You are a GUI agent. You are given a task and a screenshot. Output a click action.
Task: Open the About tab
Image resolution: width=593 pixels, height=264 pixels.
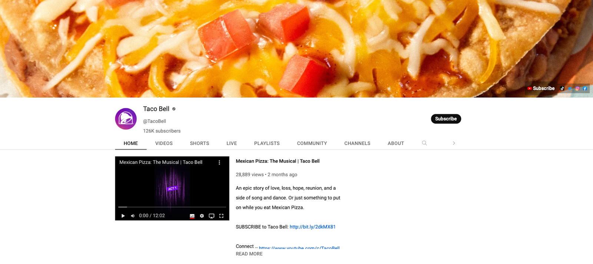pyautogui.click(x=396, y=143)
